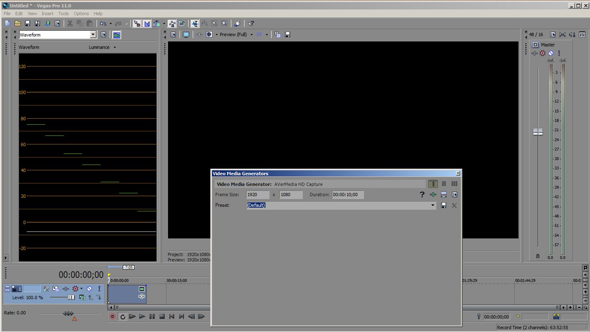The width and height of the screenshot is (590, 332).
Task: Open the mixer Dim Output speaker icon
Action: point(572,35)
